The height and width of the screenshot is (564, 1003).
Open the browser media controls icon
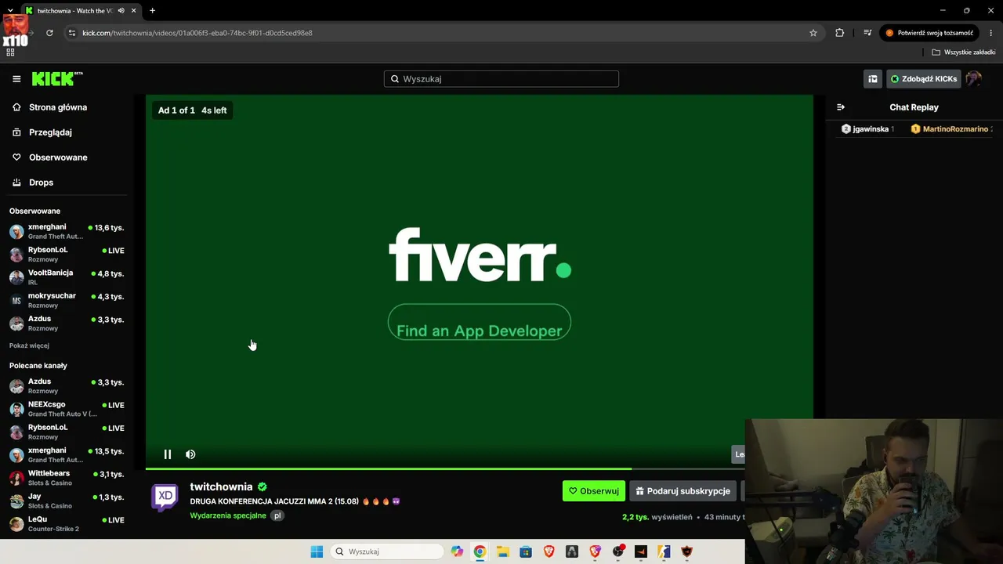(x=867, y=33)
